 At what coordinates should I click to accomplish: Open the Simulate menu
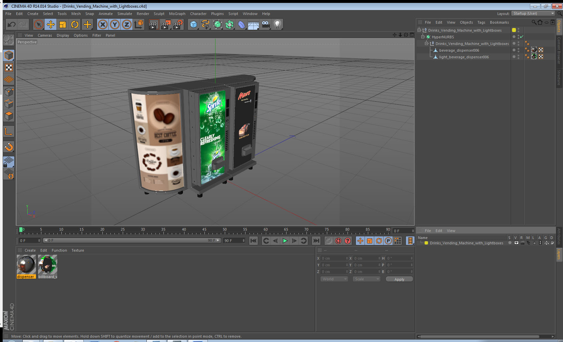pyautogui.click(x=124, y=14)
